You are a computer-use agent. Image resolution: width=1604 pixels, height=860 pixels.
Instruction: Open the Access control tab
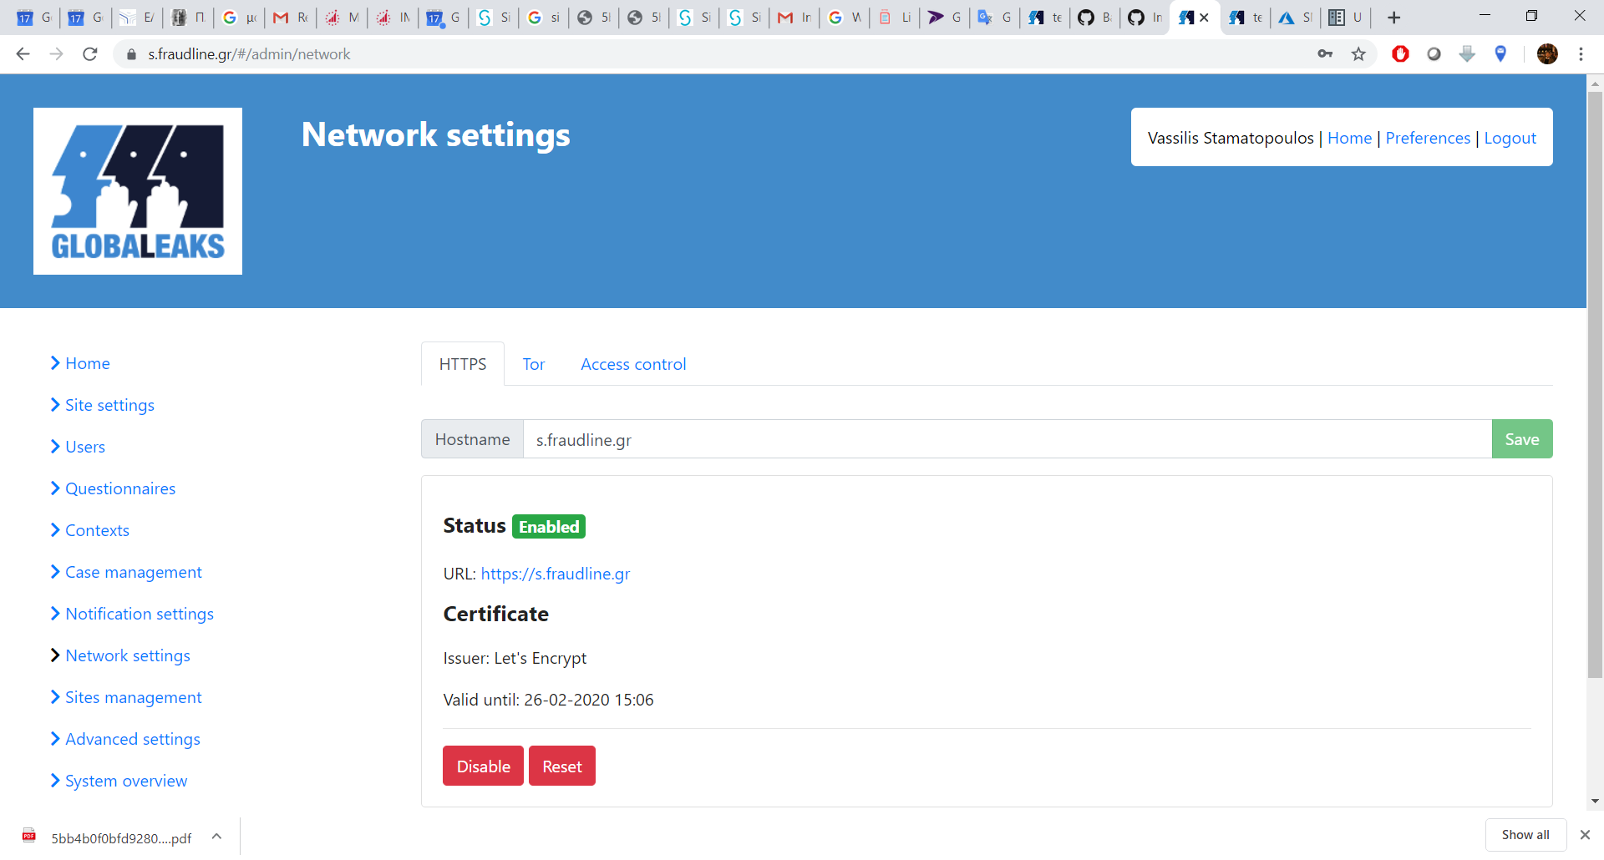coord(633,364)
